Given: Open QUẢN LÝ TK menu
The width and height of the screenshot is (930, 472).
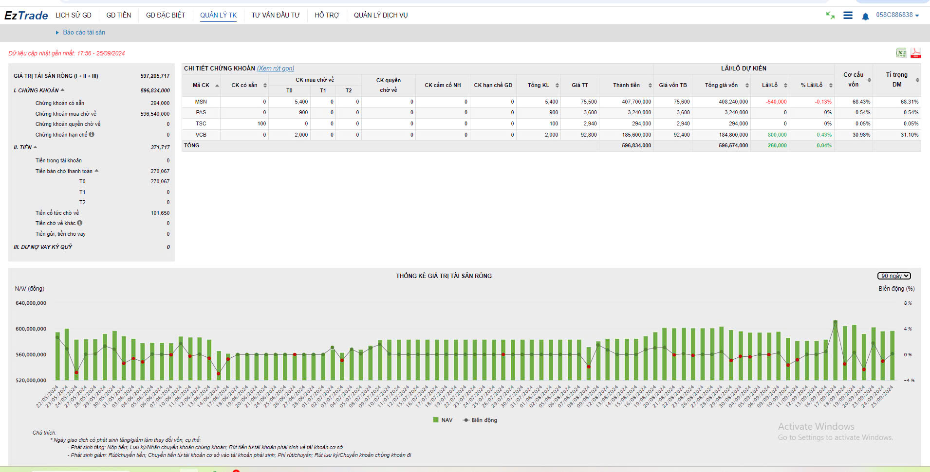Looking at the screenshot, I should coord(218,15).
